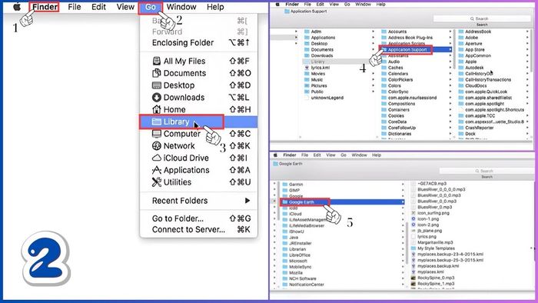Open the Apple menu beside the large Finder menu
The image size is (538, 303).
point(17,7)
